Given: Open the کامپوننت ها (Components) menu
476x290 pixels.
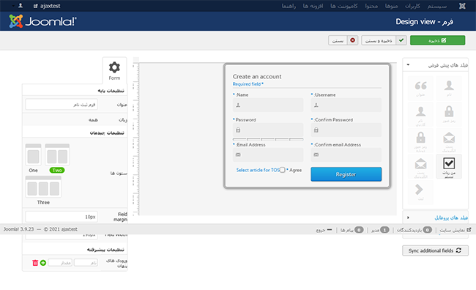Looking at the screenshot, I should tap(344, 6).
